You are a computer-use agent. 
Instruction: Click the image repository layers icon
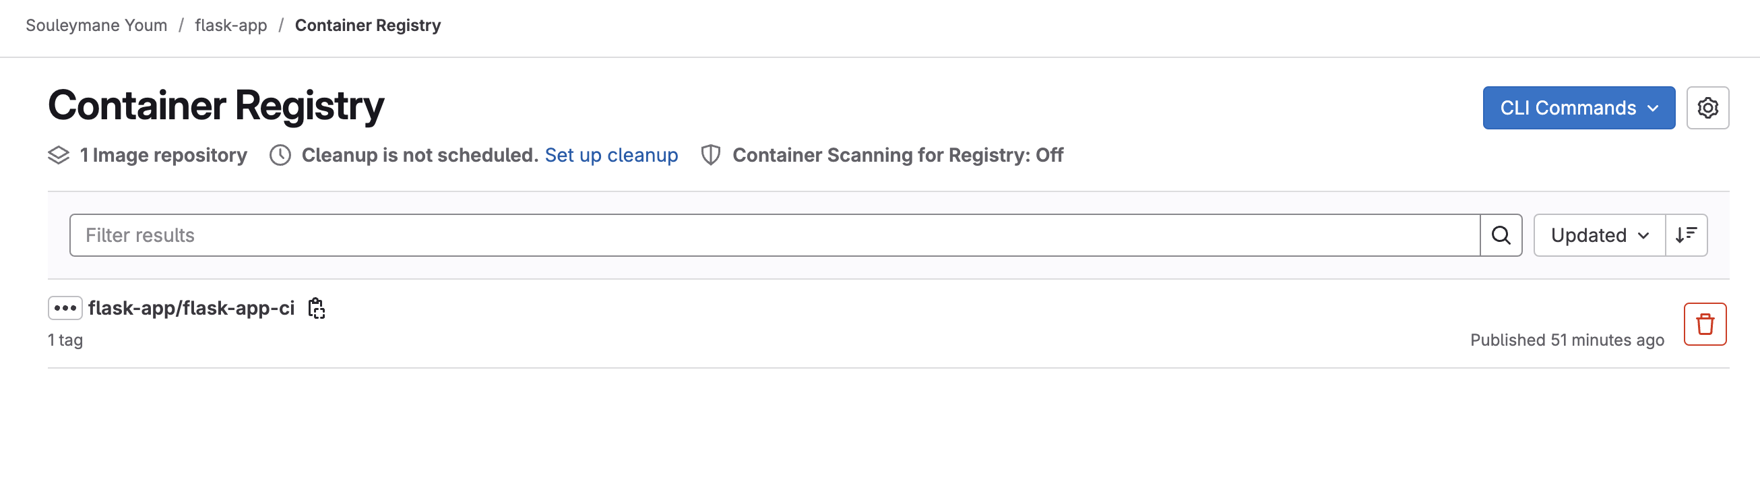coord(58,155)
